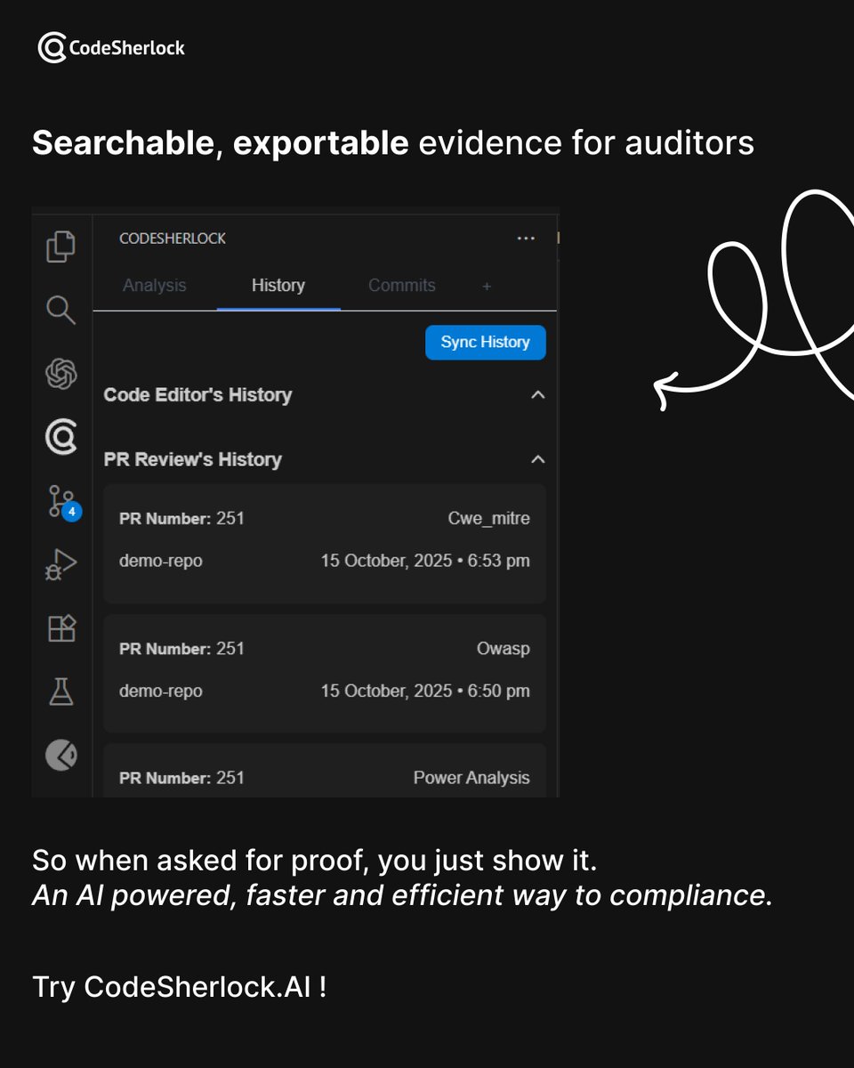This screenshot has width=854, height=1068.
Task: Click the circular extension icon at sidebar bottom
Action: click(60, 756)
